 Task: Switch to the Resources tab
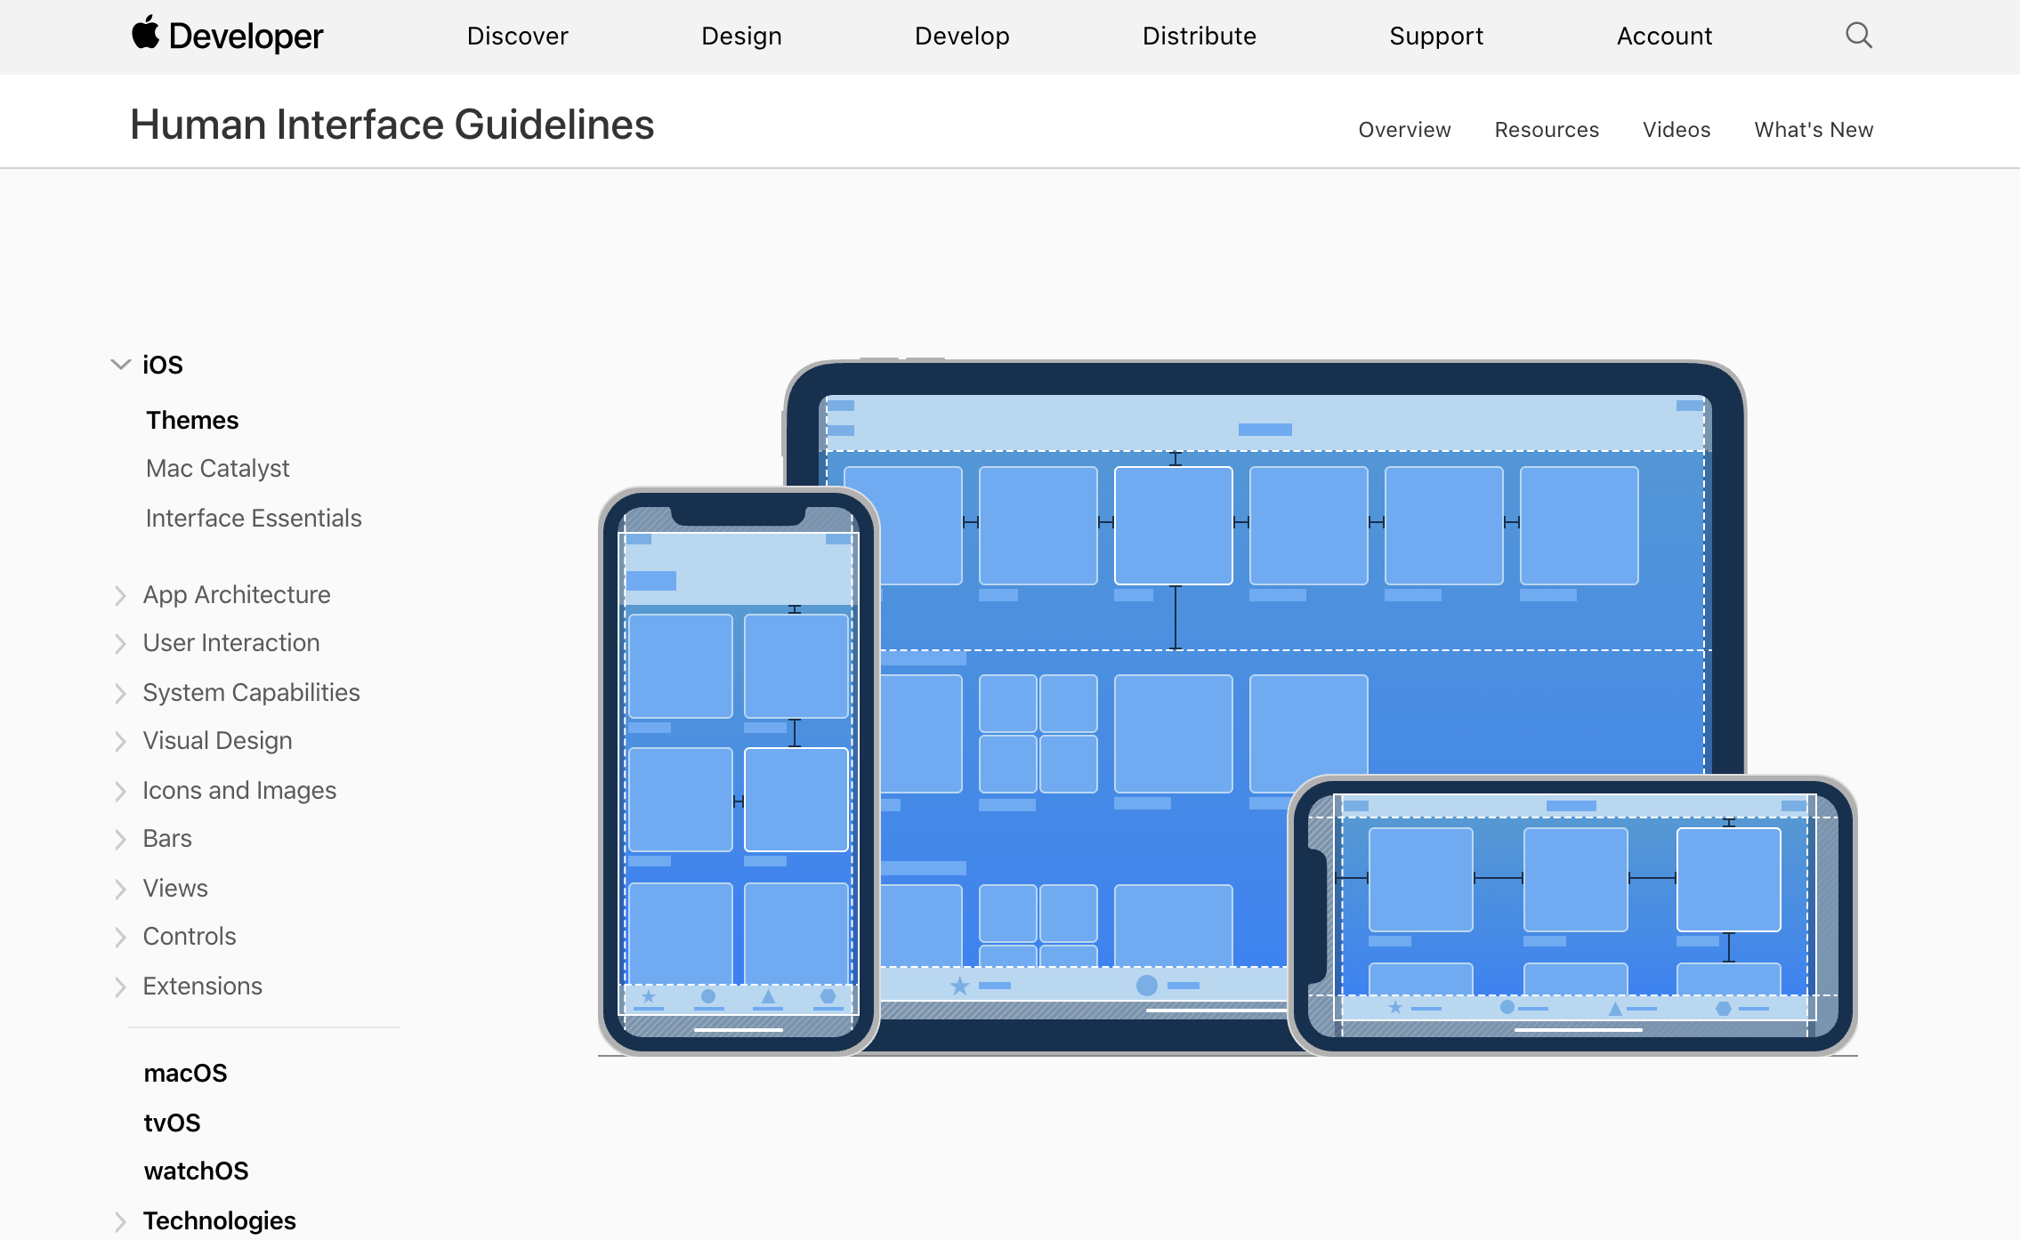[x=1547, y=130]
